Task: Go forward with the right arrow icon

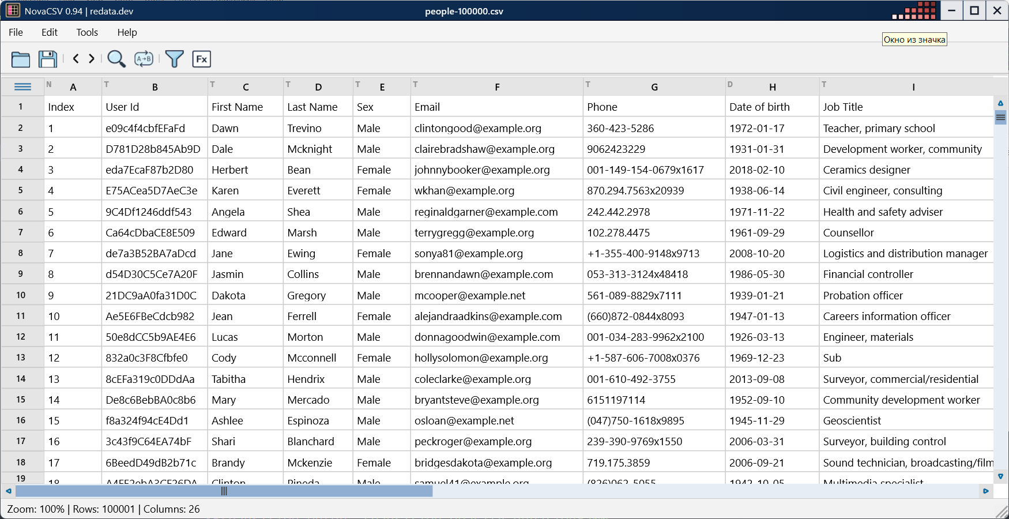Action: pyautogui.click(x=92, y=58)
